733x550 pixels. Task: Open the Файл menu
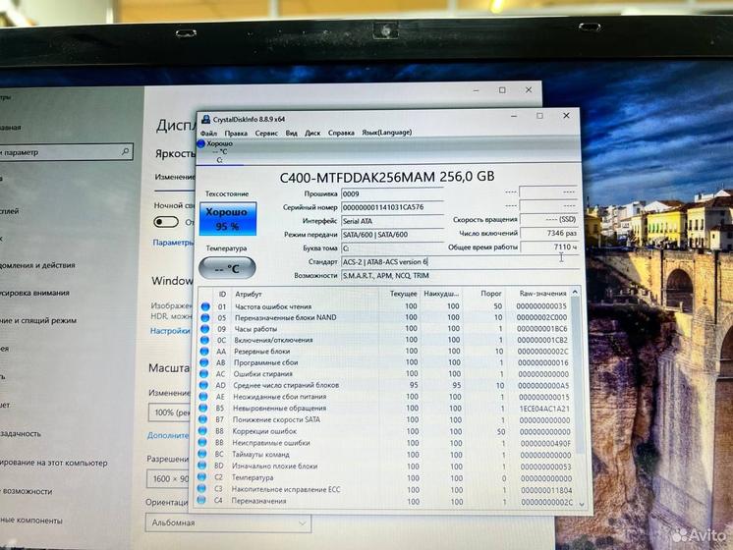coord(208,133)
